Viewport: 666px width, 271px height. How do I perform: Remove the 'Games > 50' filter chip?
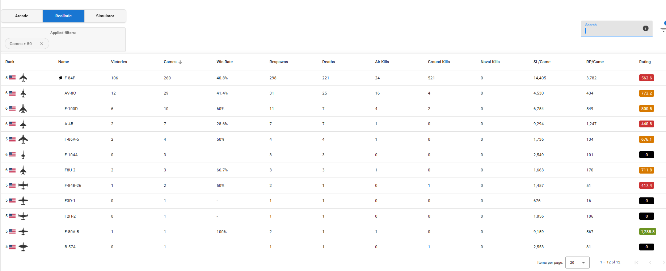coord(42,44)
